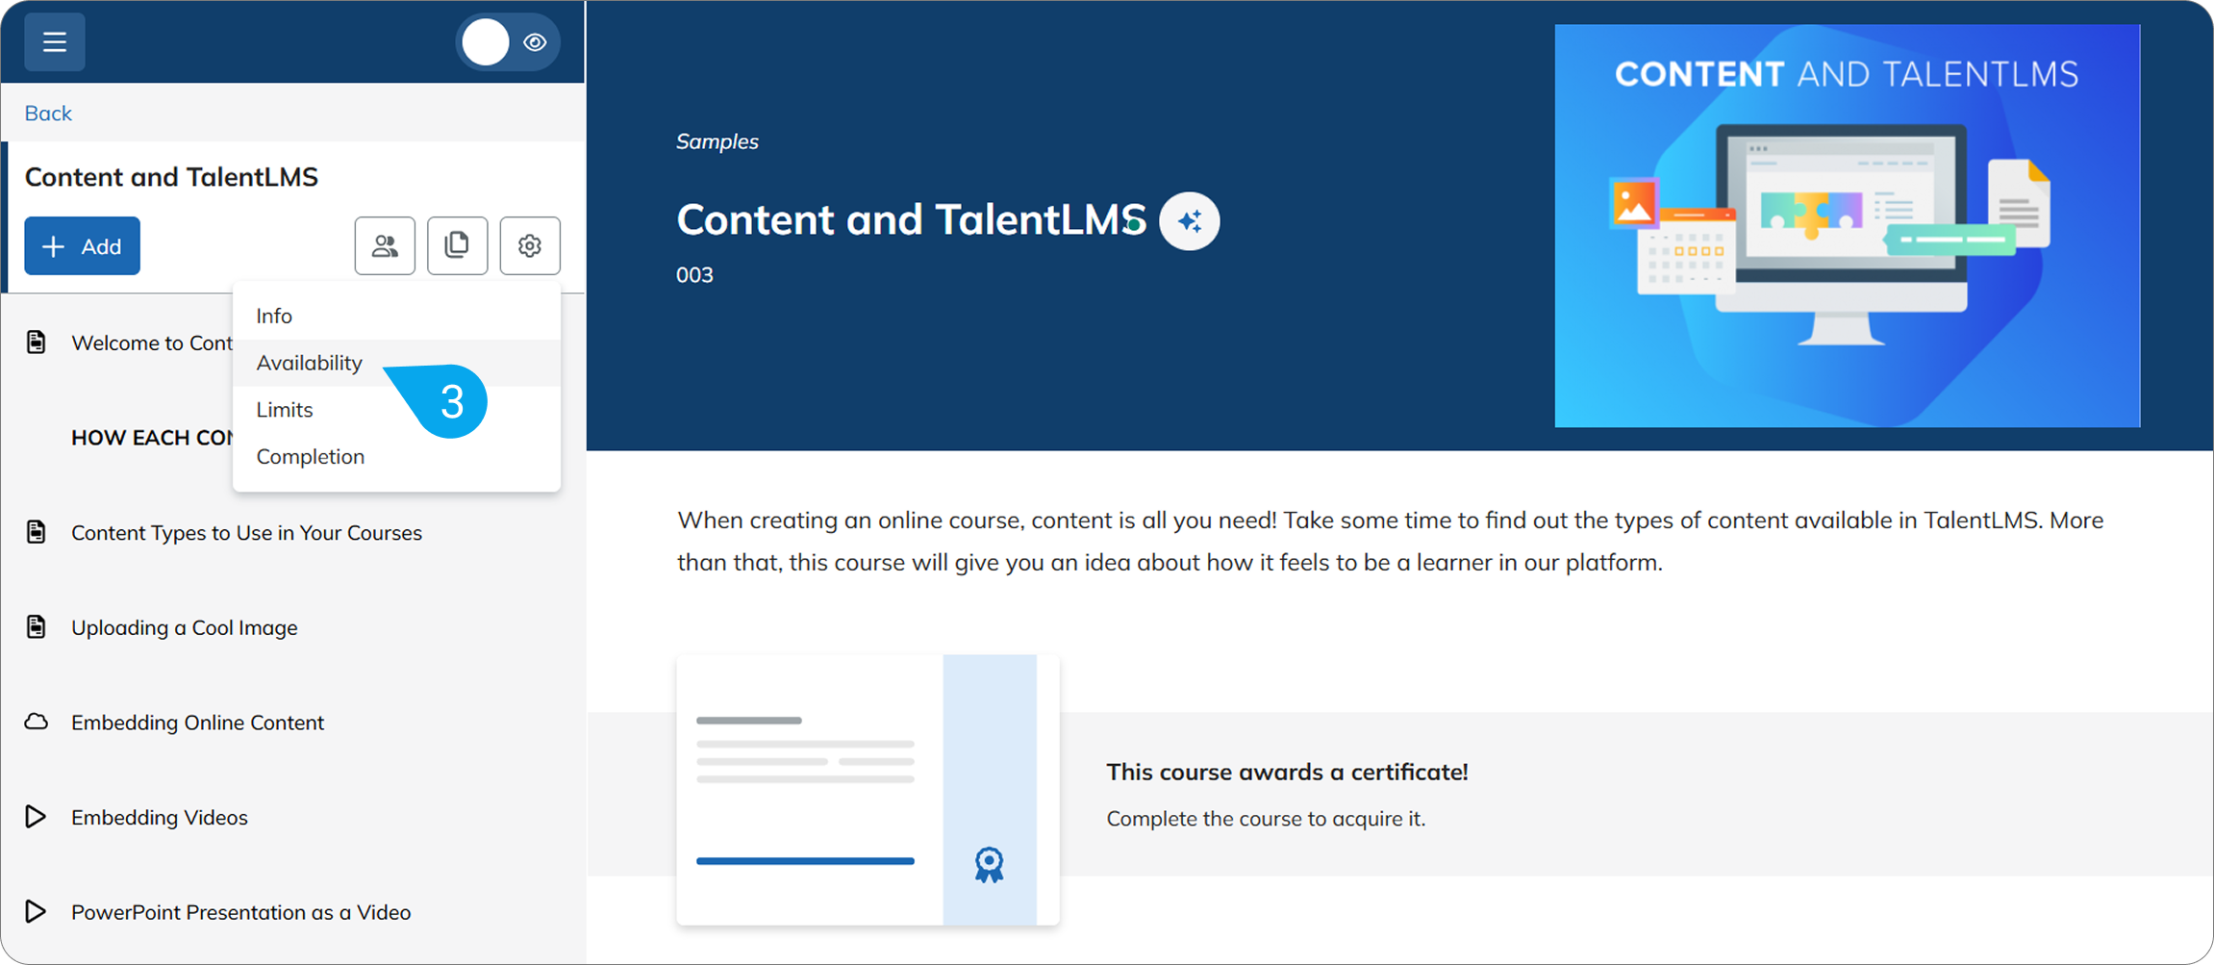Click the certificate preview illustration
Image resolution: width=2214 pixels, height=965 pixels.
click(868, 790)
